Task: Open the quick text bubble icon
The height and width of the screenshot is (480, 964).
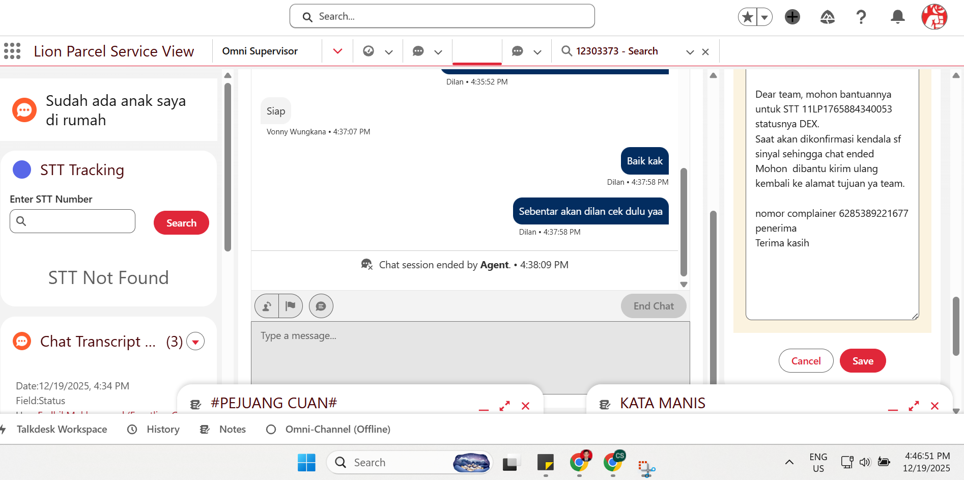Action: pyautogui.click(x=321, y=306)
